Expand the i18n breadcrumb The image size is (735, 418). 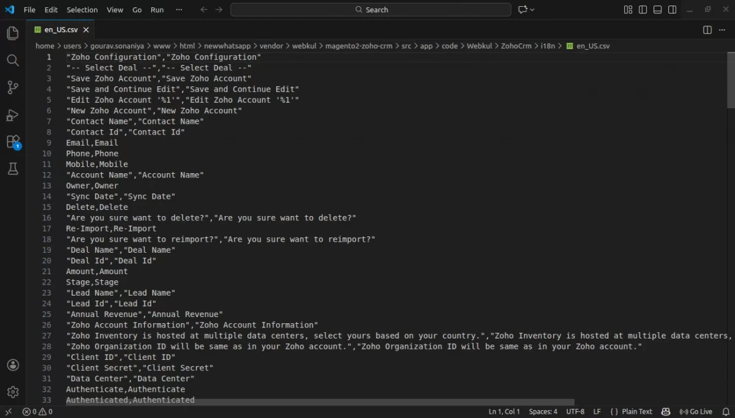point(549,46)
